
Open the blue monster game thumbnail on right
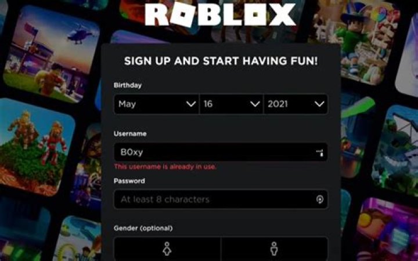click(x=396, y=150)
